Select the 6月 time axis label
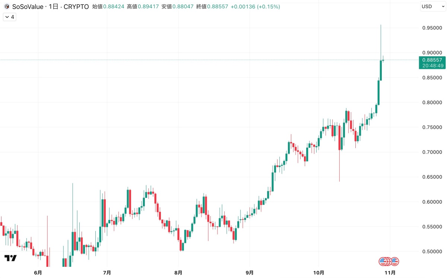This screenshot has width=447, height=278. click(38, 272)
